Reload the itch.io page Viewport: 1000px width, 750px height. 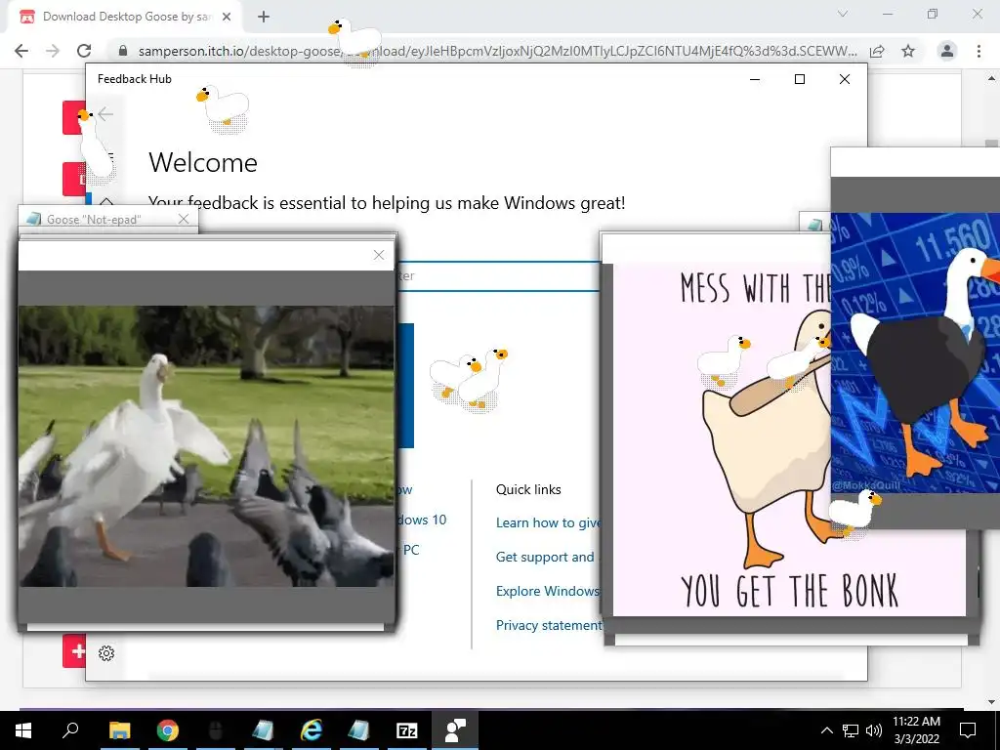coord(84,51)
